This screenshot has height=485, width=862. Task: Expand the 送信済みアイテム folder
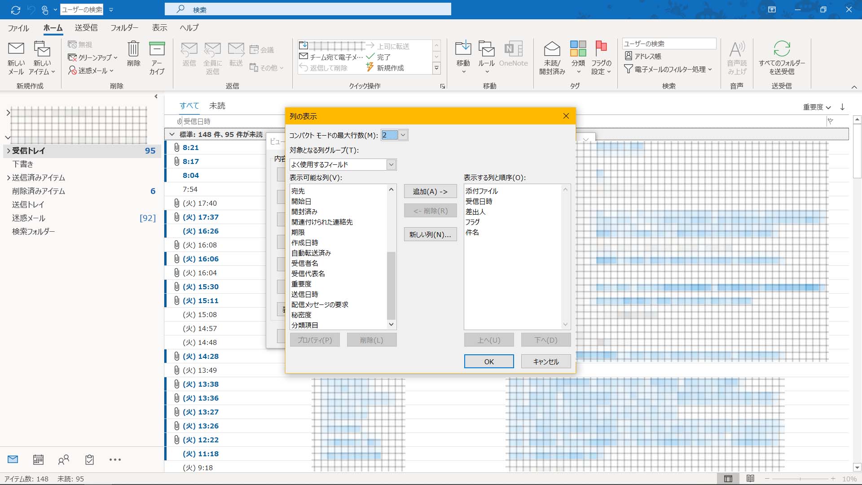point(8,178)
